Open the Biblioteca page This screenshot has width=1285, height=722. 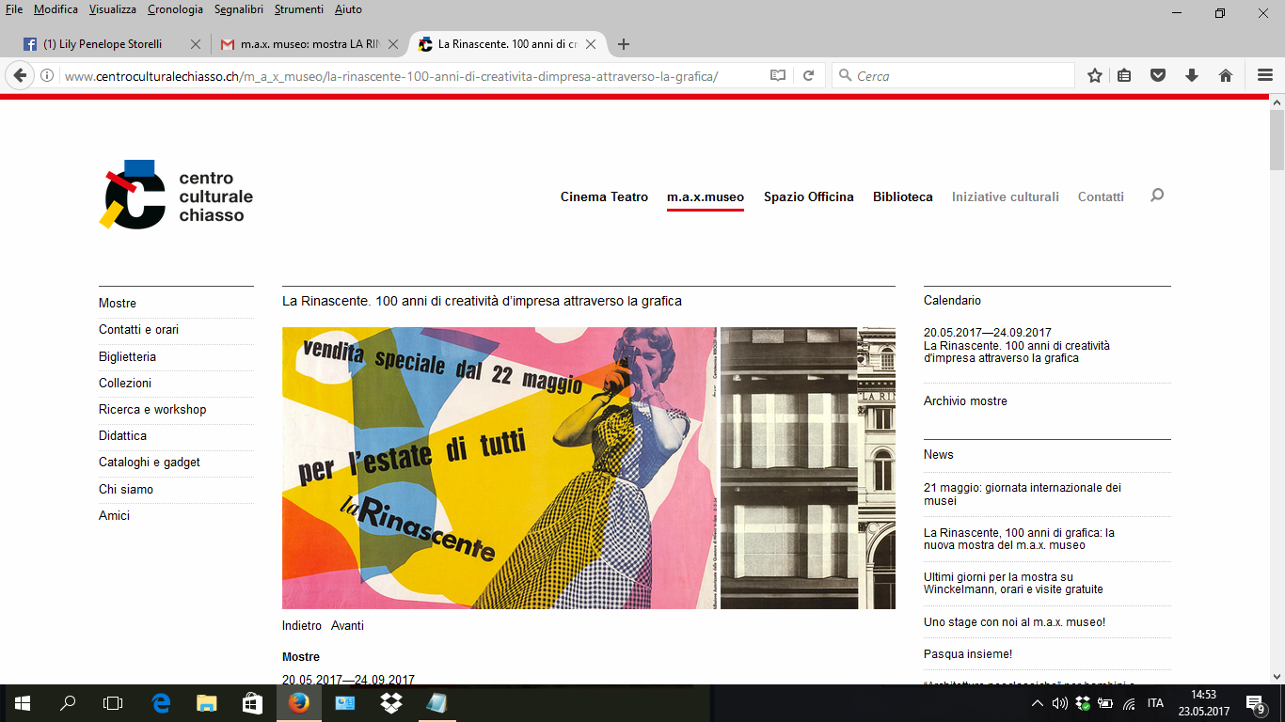pyautogui.click(x=903, y=196)
